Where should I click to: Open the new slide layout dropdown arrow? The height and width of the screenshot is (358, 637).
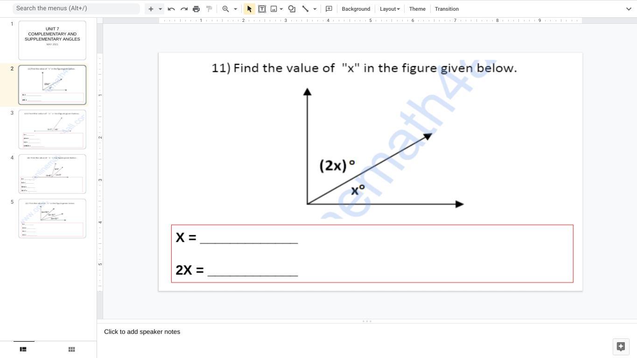pos(160,9)
